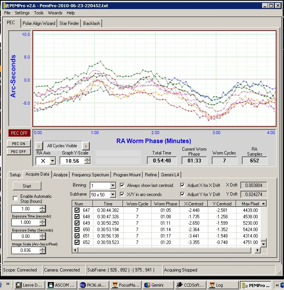Switch to ASCOM taskbar window
This screenshot has height=290, width=284.
62,285
